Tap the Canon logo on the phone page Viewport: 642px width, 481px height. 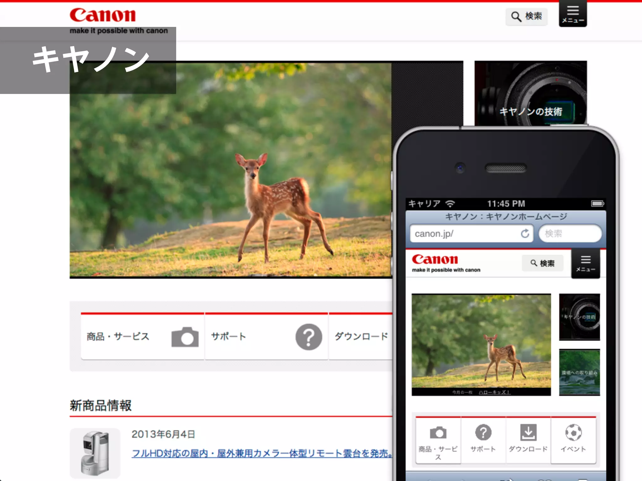[x=435, y=259]
